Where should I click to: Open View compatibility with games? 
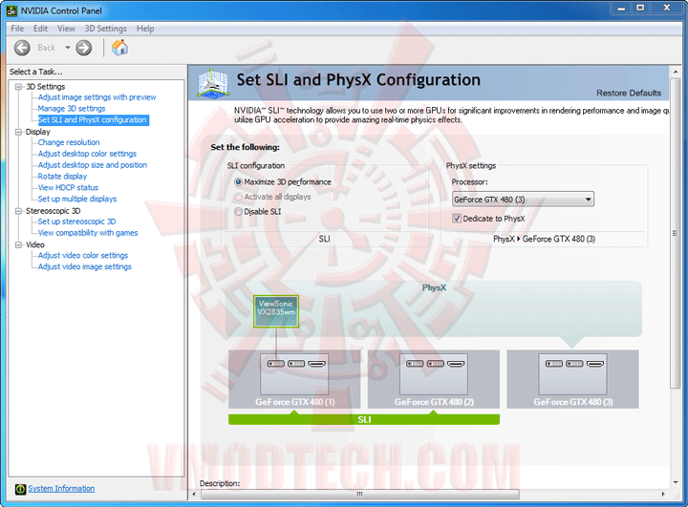pyautogui.click(x=88, y=232)
